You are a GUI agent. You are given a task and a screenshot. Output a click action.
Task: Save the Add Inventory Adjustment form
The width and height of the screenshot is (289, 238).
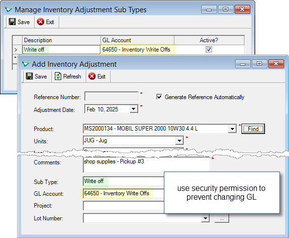(x=36, y=76)
